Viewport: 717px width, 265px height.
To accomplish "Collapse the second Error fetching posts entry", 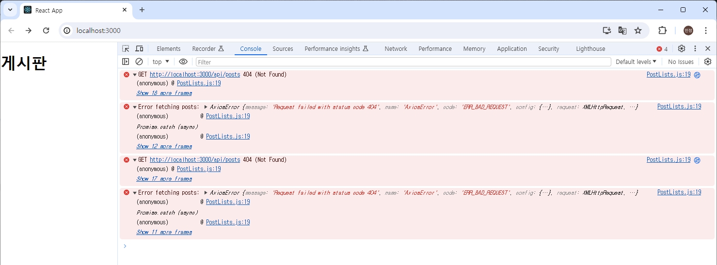I will coord(135,193).
